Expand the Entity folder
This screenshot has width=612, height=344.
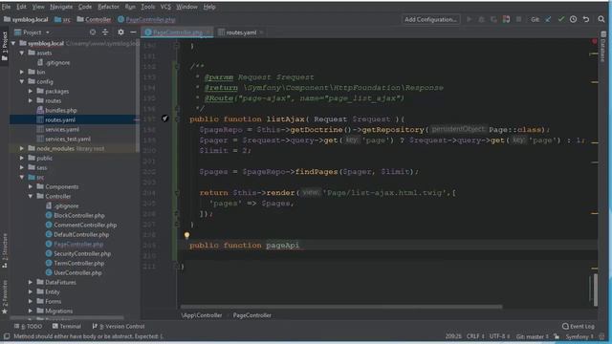31,291
